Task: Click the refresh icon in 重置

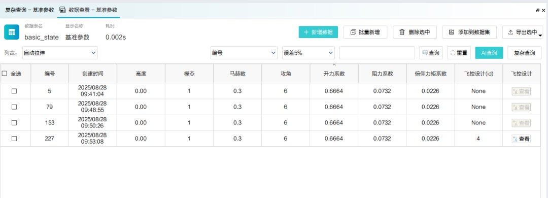Action: [x=453, y=53]
